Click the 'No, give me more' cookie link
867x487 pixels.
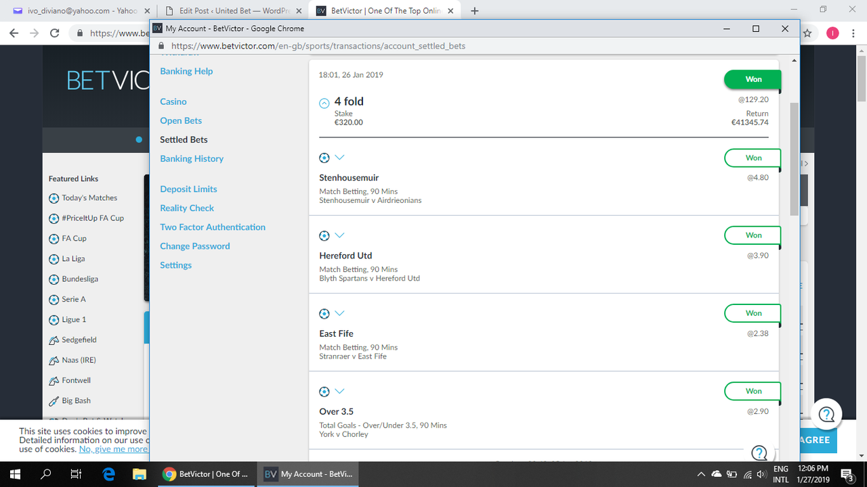click(113, 449)
